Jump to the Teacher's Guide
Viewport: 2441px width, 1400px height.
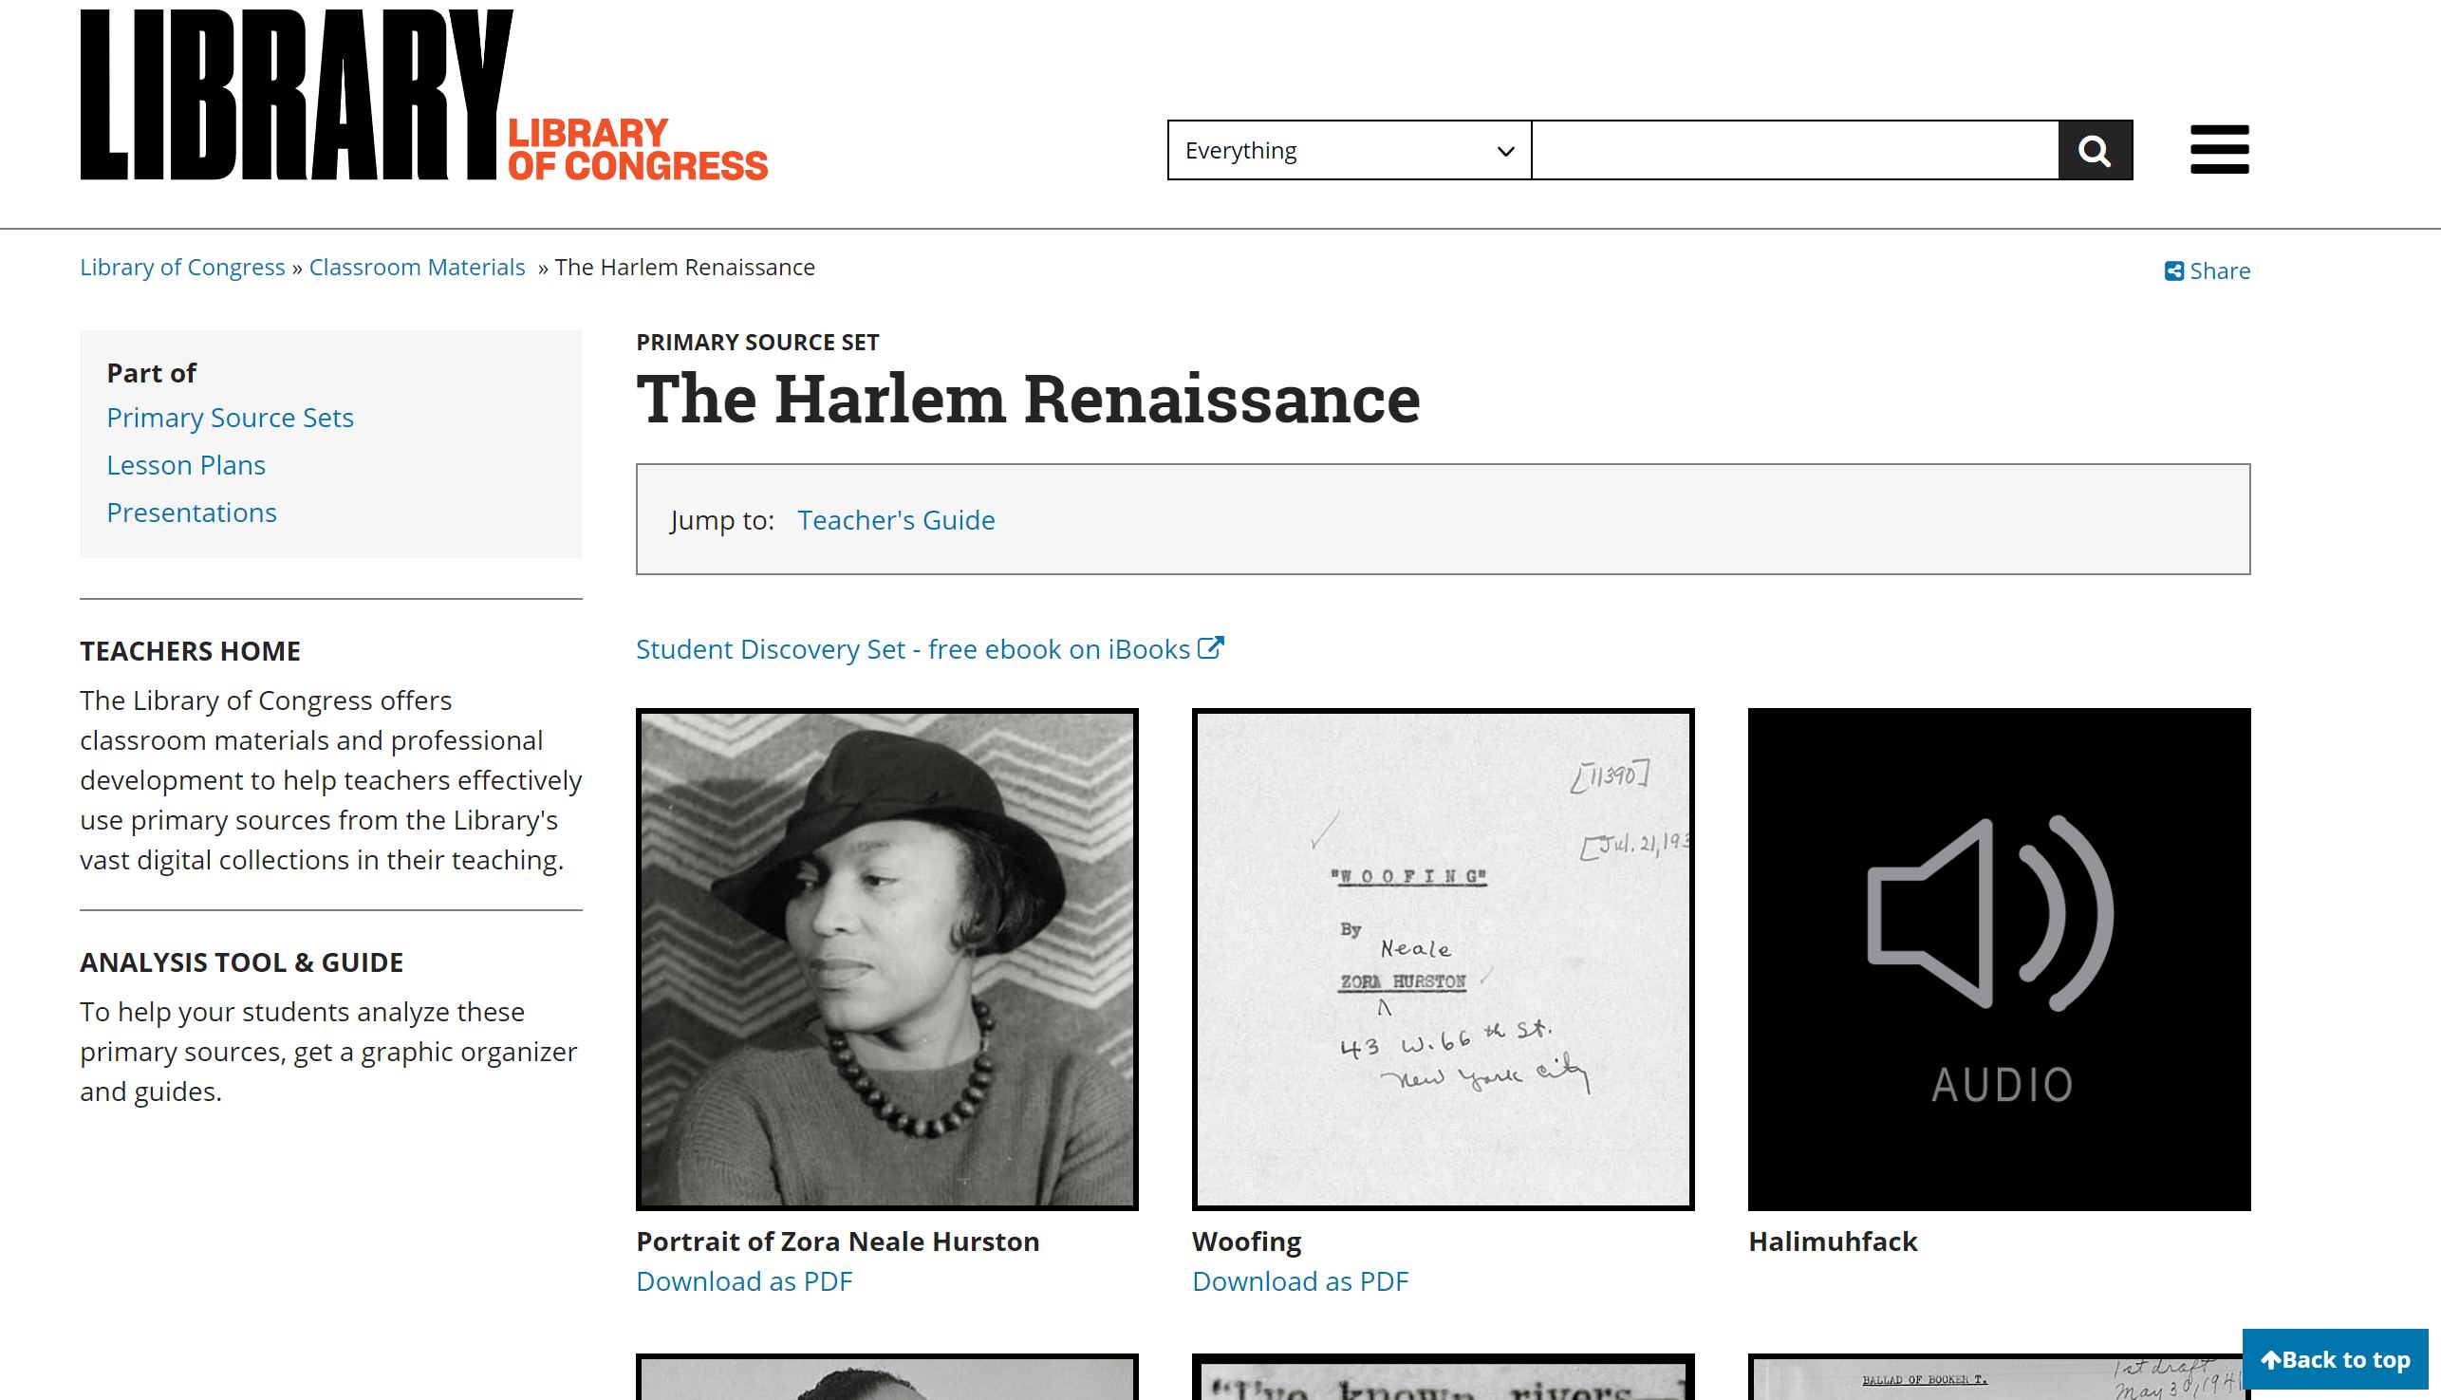coord(896,520)
